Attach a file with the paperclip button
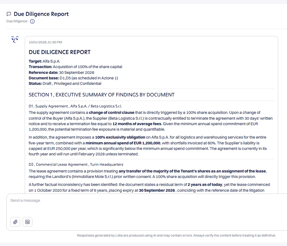 [15, 222]
